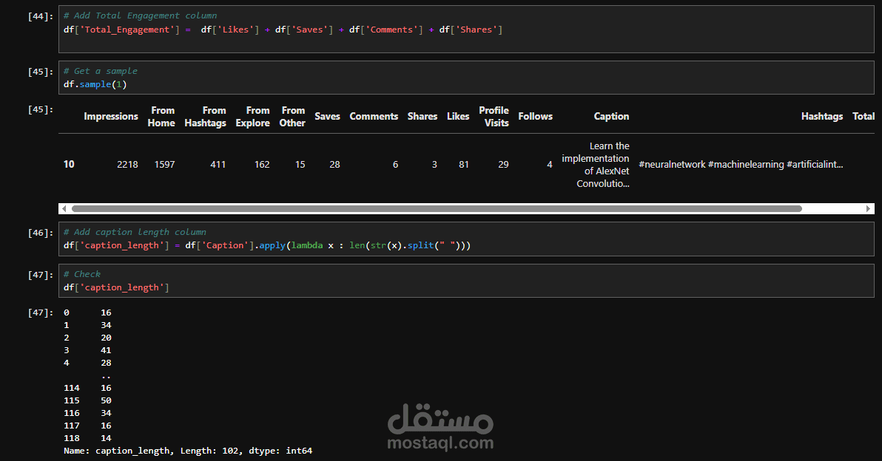Click the comment '# Add caption length column'

(x=135, y=232)
